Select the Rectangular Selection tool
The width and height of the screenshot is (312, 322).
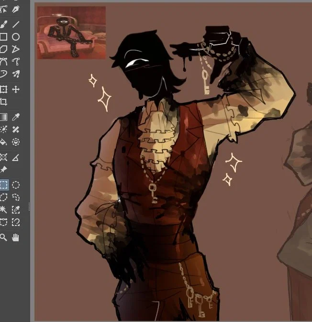[4, 185]
